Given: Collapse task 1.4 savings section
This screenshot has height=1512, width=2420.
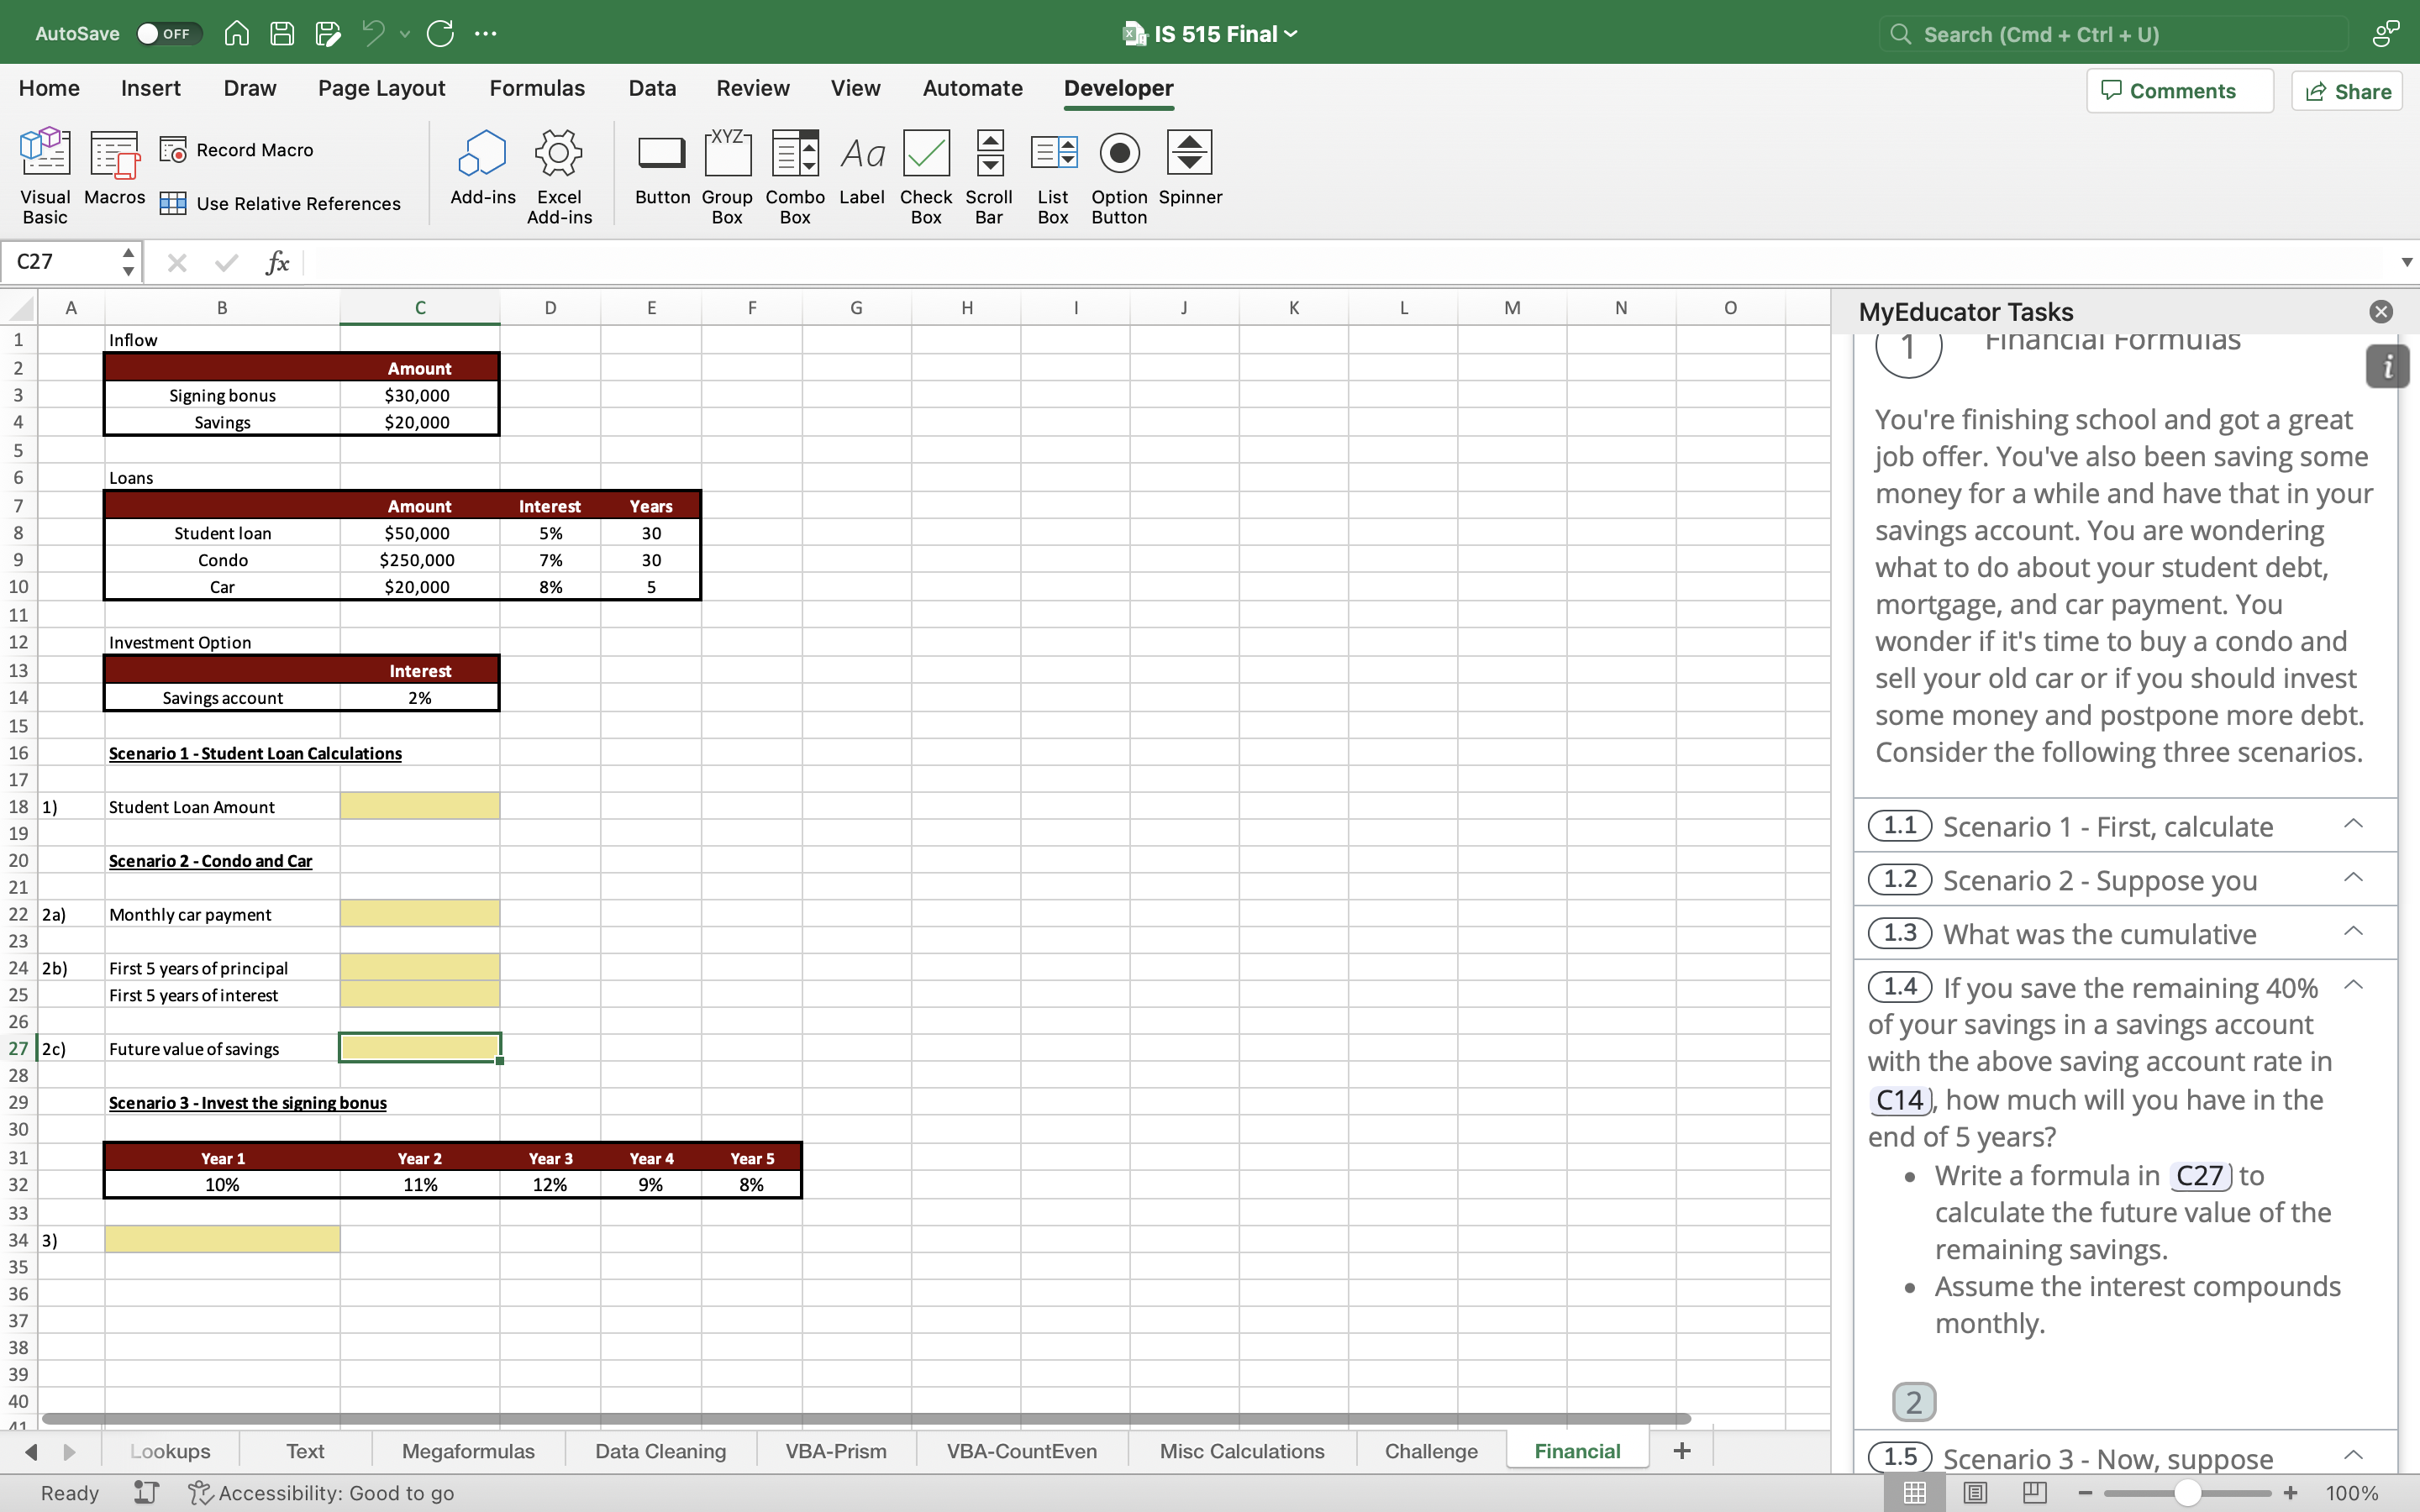Looking at the screenshot, I should pyautogui.click(x=2352, y=986).
